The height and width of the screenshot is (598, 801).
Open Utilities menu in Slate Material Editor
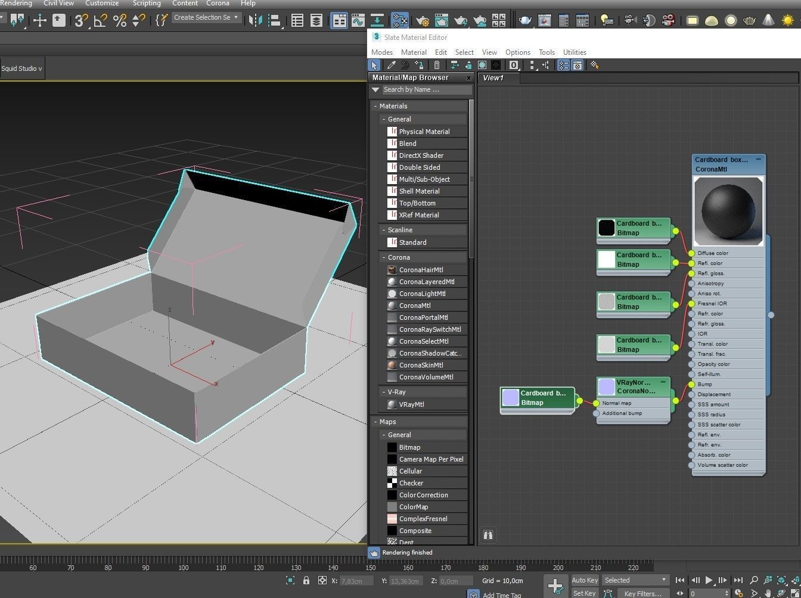[x=575, y=52]
